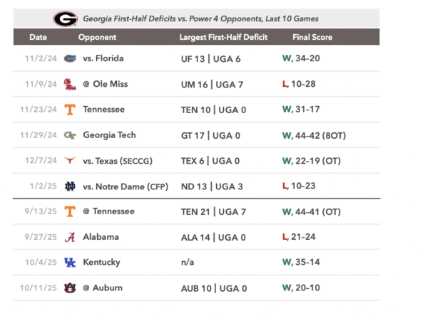Click the Georgia G logo in title
This screenshot has width=435, height=316.
pos(65,19)
